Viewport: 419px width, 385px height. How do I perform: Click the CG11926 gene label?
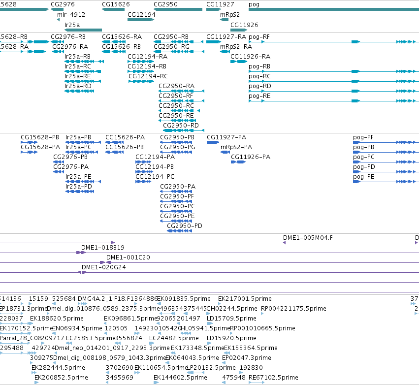pyautogui.click(x=244, y=25)
